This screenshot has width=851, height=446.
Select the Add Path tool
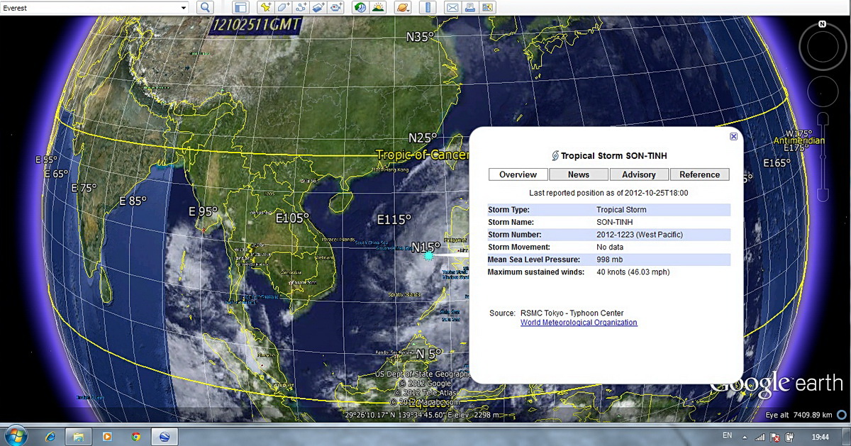(x=301, y=7)
